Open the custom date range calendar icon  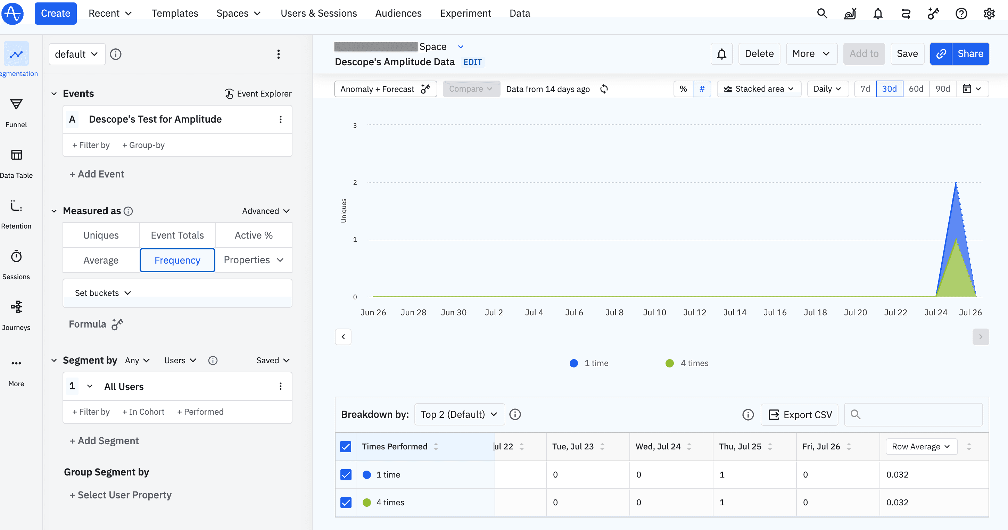967,89
